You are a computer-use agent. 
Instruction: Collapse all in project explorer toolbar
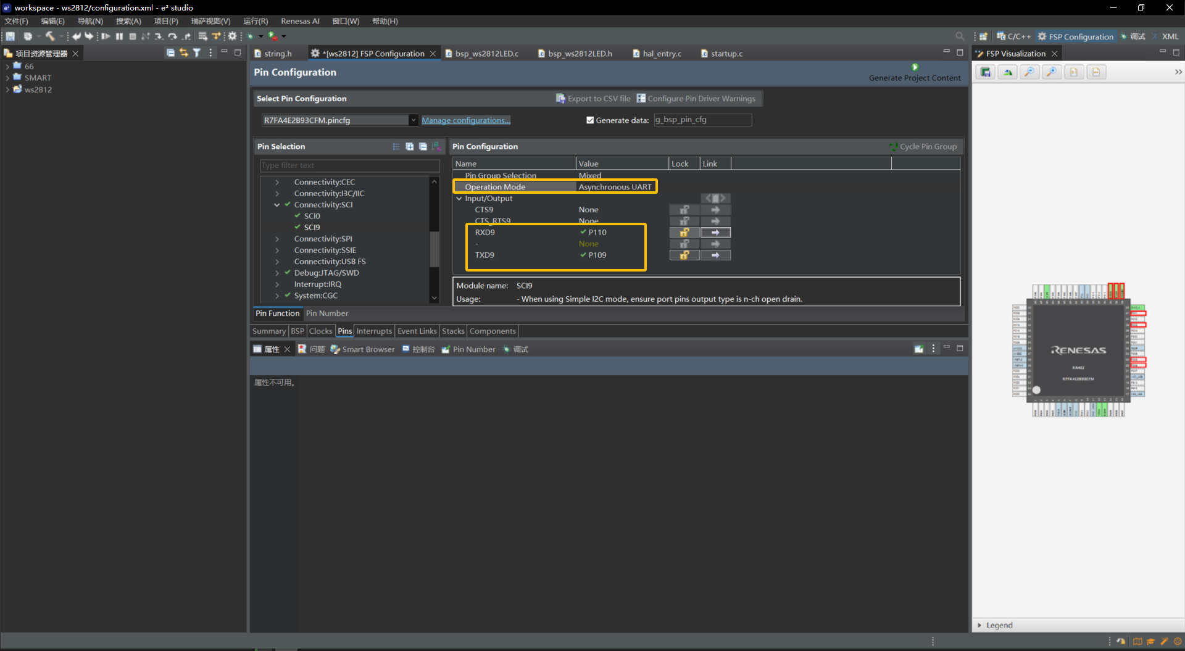point(170,53)
